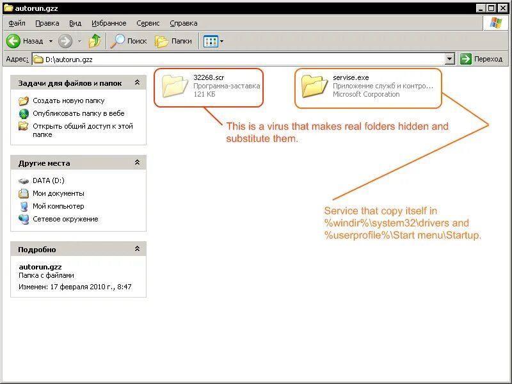Click the share folder task icon
512x384 pixels.
tap(24, 126)
